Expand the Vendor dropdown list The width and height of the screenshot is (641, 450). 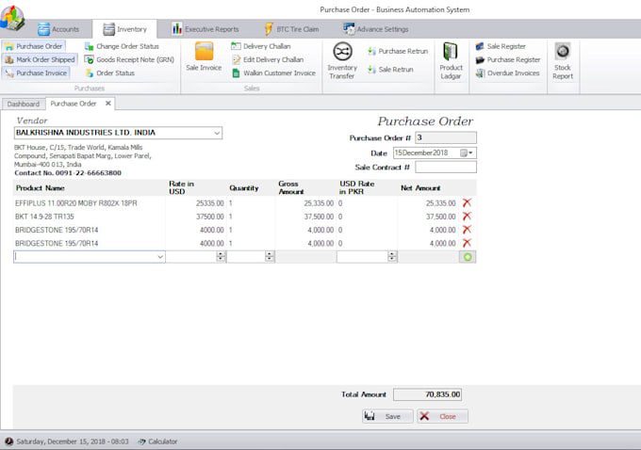coord(217,134)
